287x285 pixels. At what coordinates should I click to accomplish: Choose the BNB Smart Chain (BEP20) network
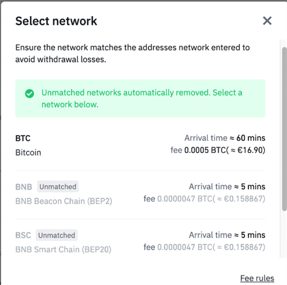pos(140,243)
